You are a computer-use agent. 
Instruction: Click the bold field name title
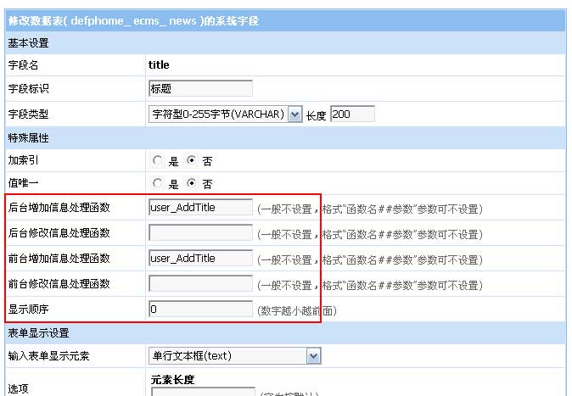160,64
